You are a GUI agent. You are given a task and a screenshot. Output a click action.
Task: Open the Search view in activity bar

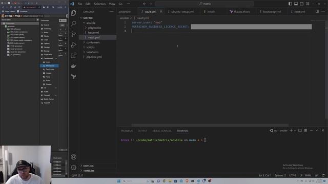coord(73,24)
